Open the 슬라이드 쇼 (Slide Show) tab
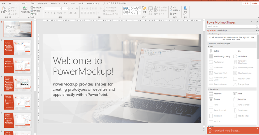 point(55,3)
